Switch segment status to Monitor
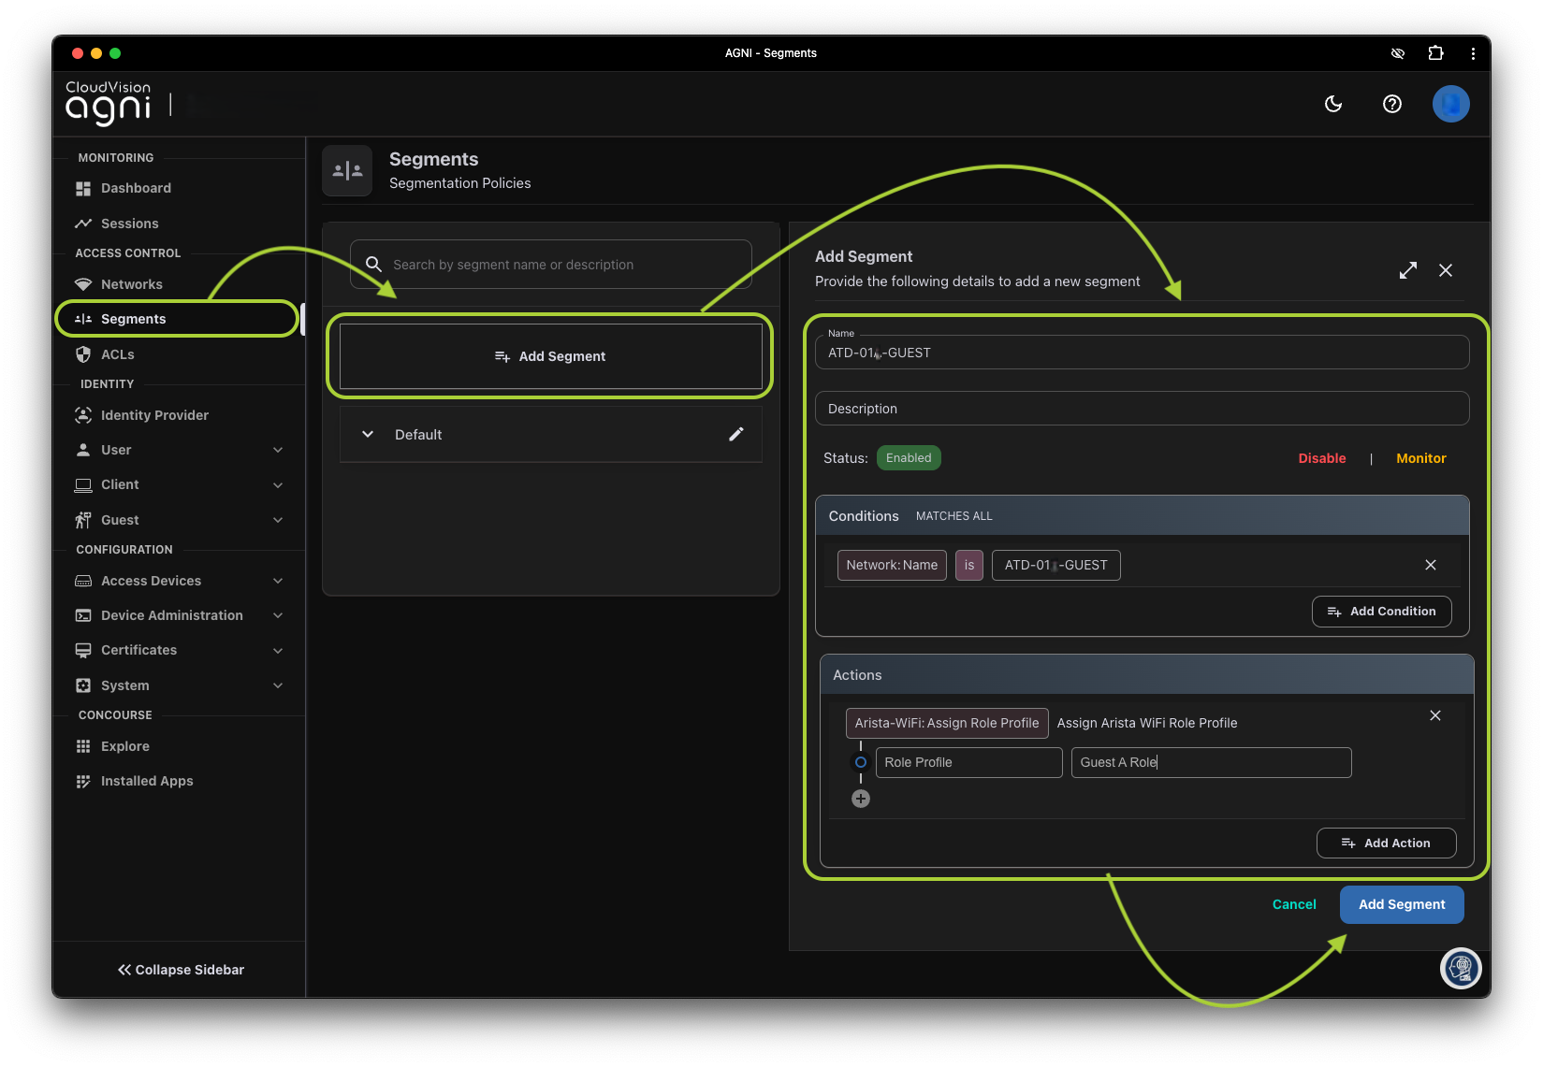 point(1420,458)
